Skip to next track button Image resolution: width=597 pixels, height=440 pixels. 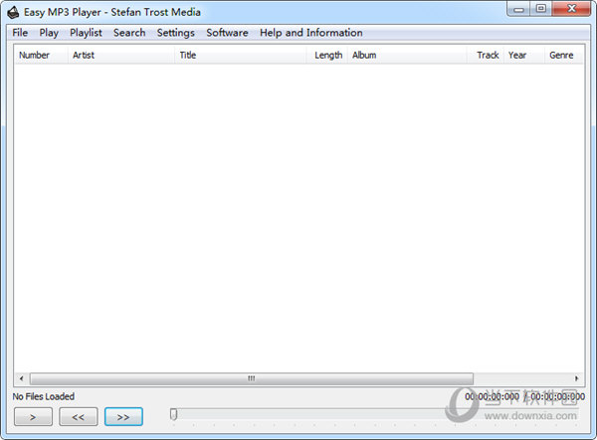click(123, 417)
